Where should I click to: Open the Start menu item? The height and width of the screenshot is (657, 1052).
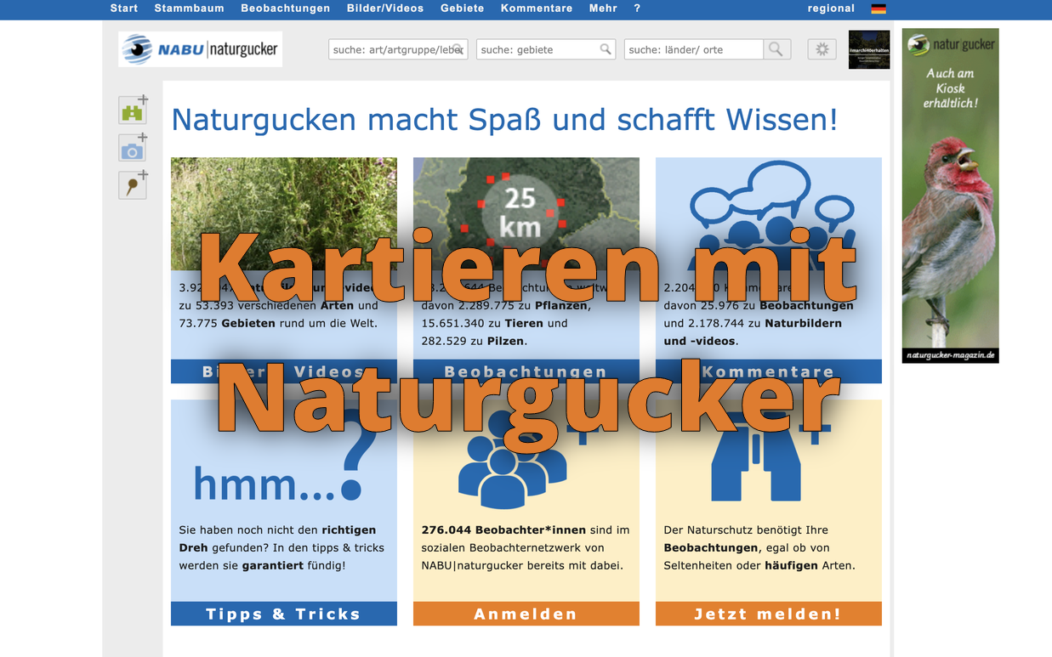(x=124, y=8)
